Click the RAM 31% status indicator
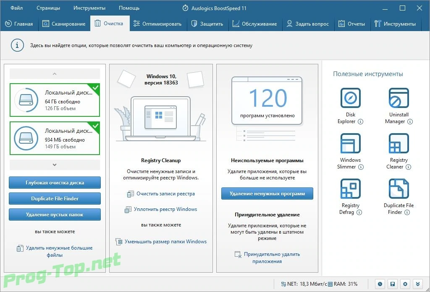Viewport: 430px width, 292px height. coord(343,284)
